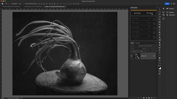Select the Eyedropper tool
The image size is (177, 99).
click(x=160, y=24)
